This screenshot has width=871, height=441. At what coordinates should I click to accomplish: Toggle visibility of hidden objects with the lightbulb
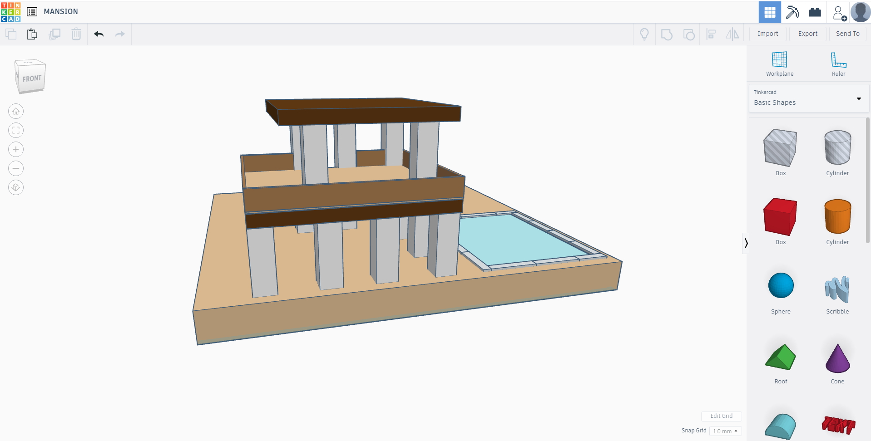[644, 34]
